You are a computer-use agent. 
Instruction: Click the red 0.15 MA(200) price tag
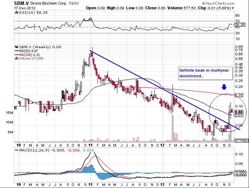[239, 95]
